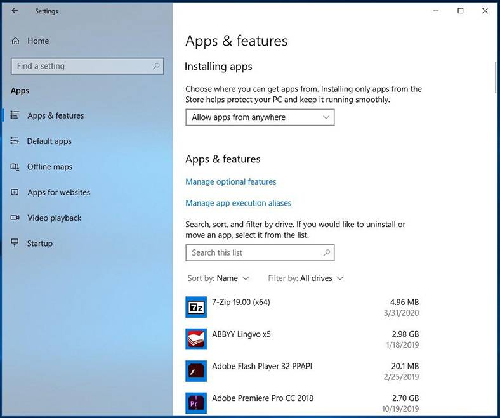Open Manage optional features link
This screenshot has width=500, height=418.
[231, 181]
